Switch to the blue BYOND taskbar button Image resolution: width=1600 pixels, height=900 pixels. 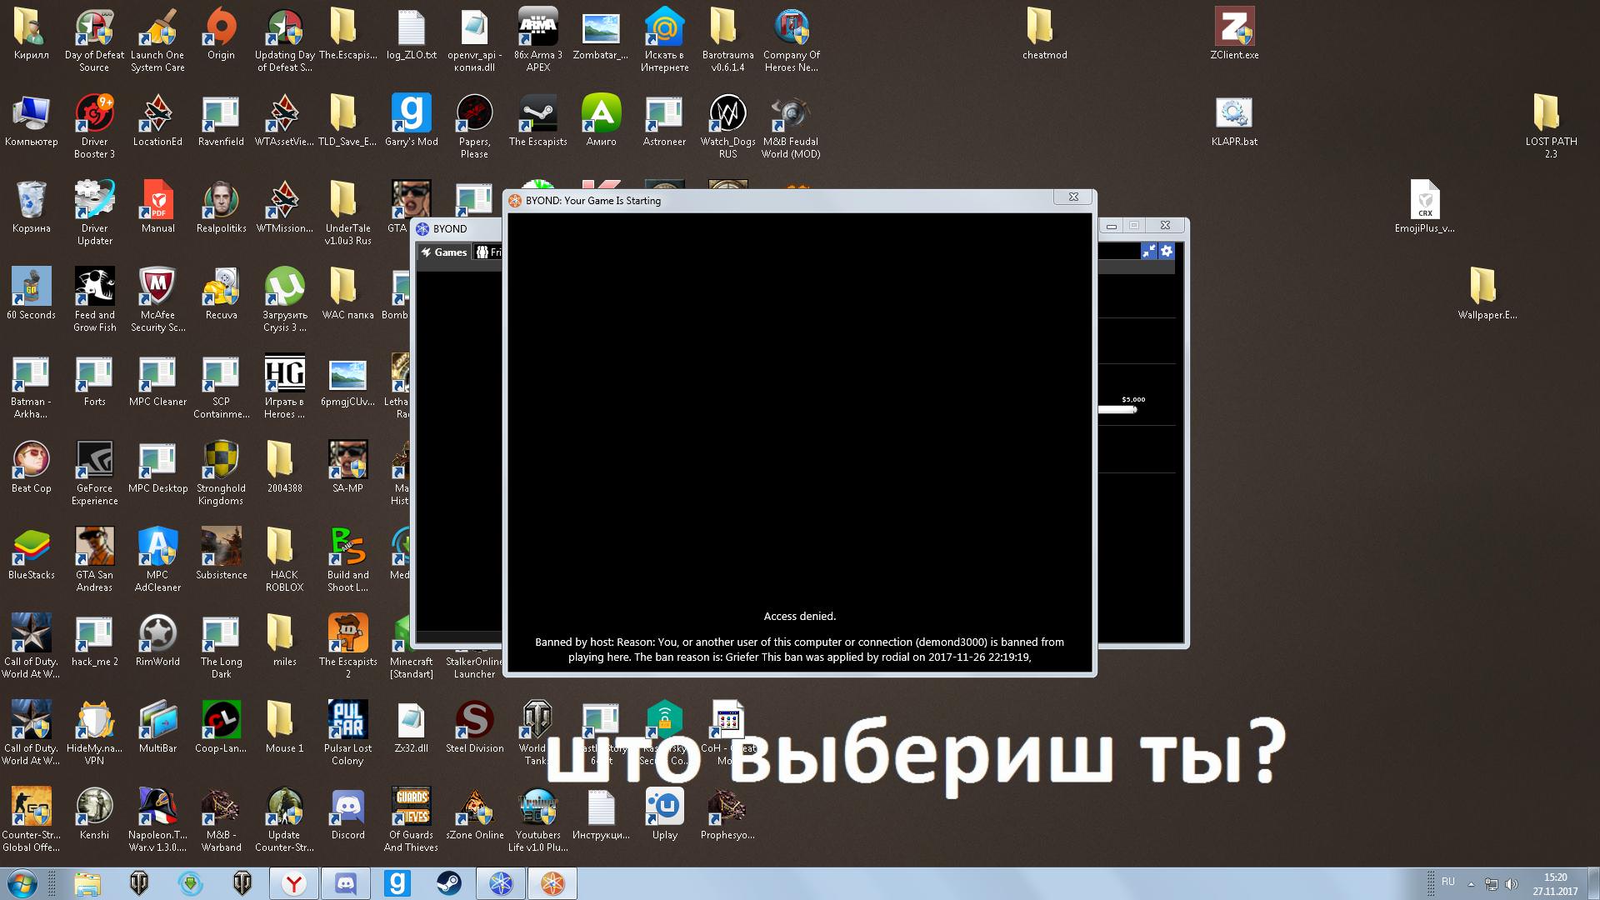click(500, 883)
